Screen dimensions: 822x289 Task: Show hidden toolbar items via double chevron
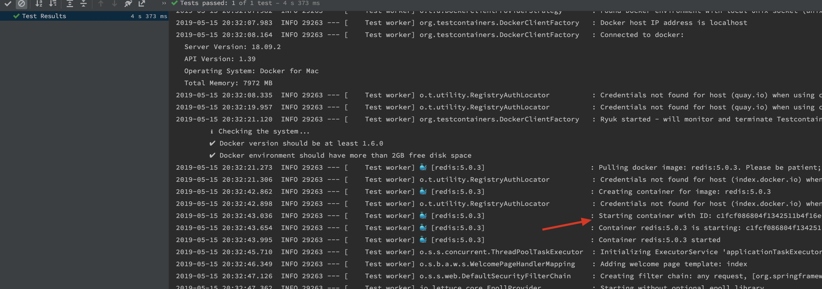point(164,3)
